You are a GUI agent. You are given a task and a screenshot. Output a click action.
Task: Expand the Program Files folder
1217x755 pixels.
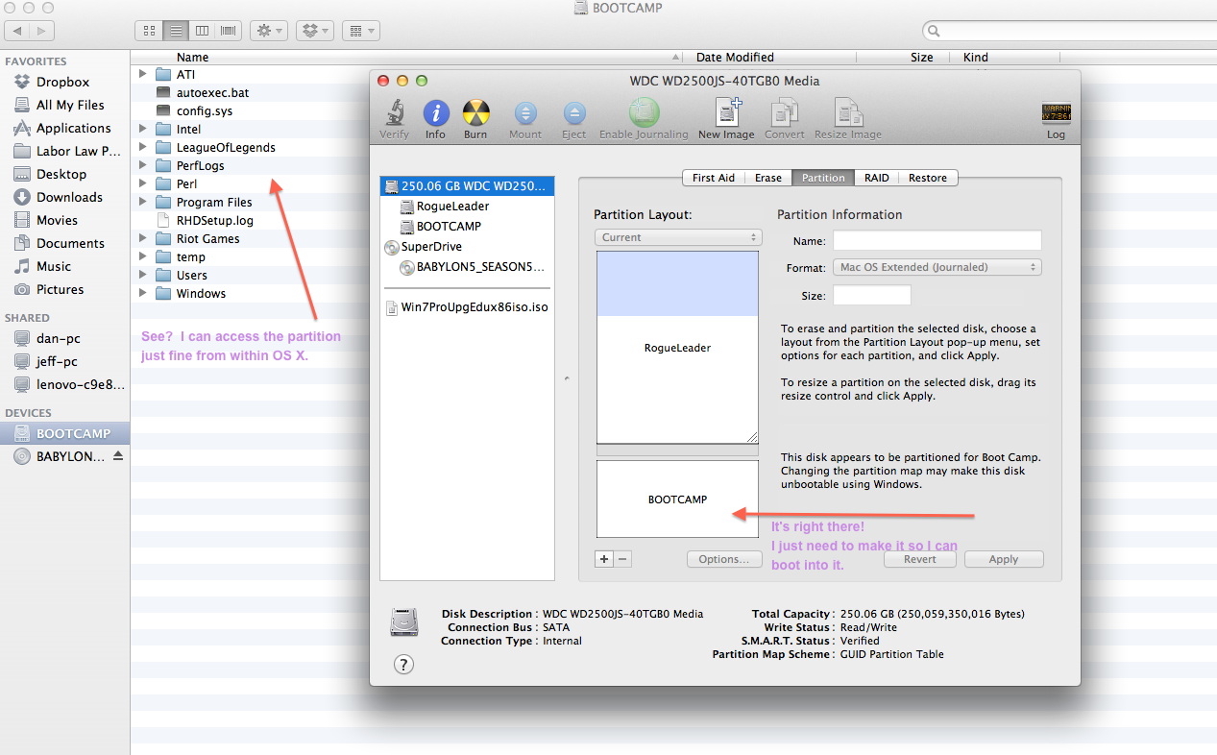tap(143, 202)
